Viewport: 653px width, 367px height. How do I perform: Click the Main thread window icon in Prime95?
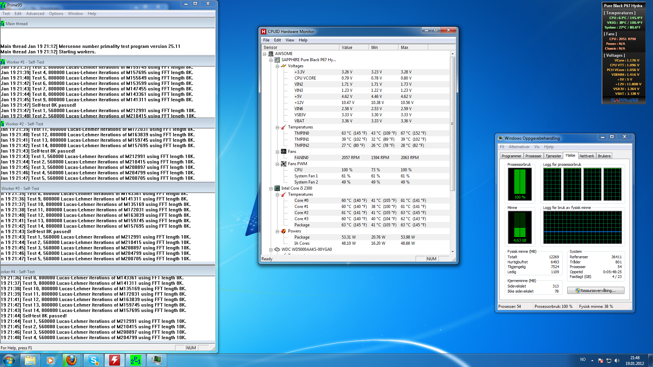tap(3, 24)
